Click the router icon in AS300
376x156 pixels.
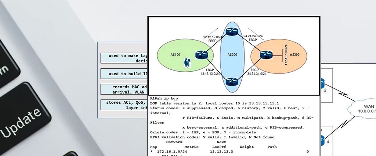pos(265,55)
